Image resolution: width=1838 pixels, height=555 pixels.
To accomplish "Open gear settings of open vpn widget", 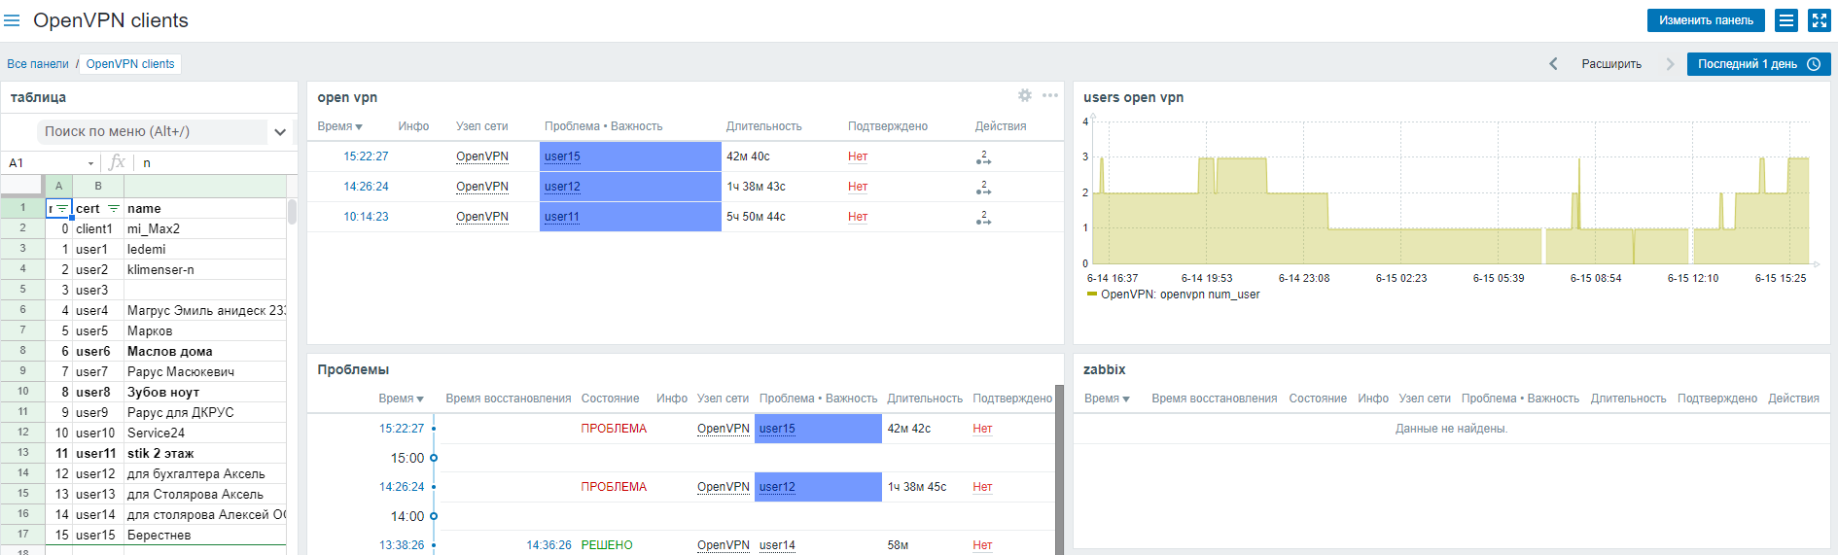I will click(1024, 95).
